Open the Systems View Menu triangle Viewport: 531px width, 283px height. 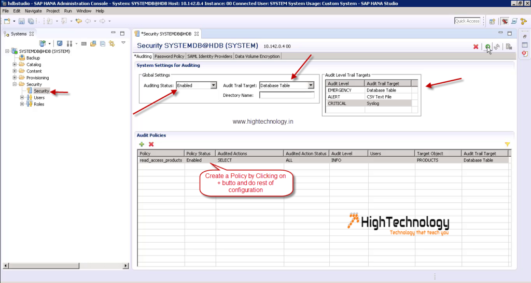[123, 43]
